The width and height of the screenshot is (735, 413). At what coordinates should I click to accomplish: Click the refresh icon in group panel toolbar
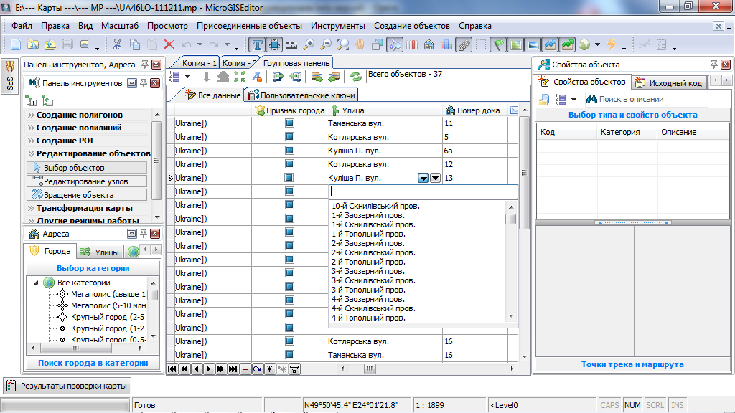(x=355, y=77)
